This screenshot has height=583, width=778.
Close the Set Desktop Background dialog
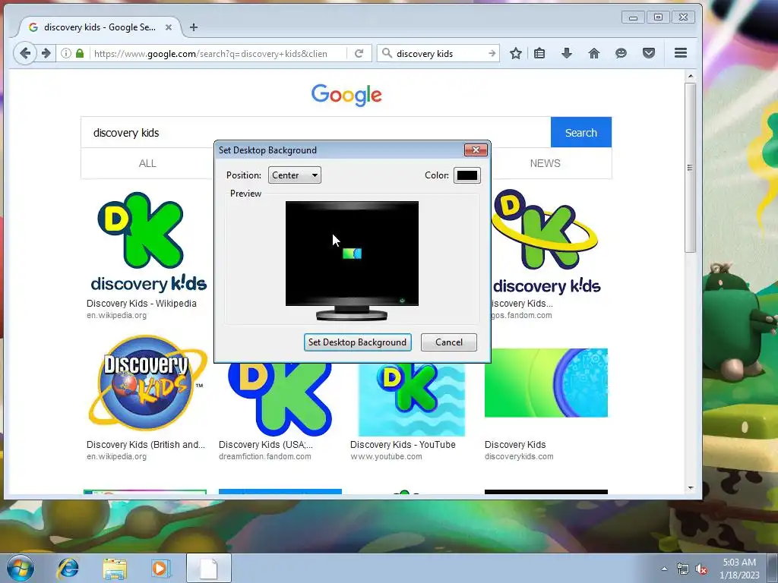coord(476,150)
